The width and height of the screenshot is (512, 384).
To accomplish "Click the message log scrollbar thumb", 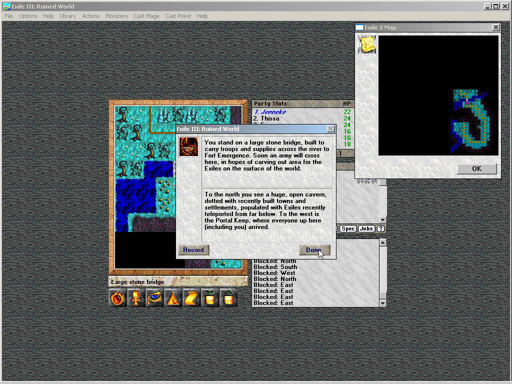I will click(382, 295).
